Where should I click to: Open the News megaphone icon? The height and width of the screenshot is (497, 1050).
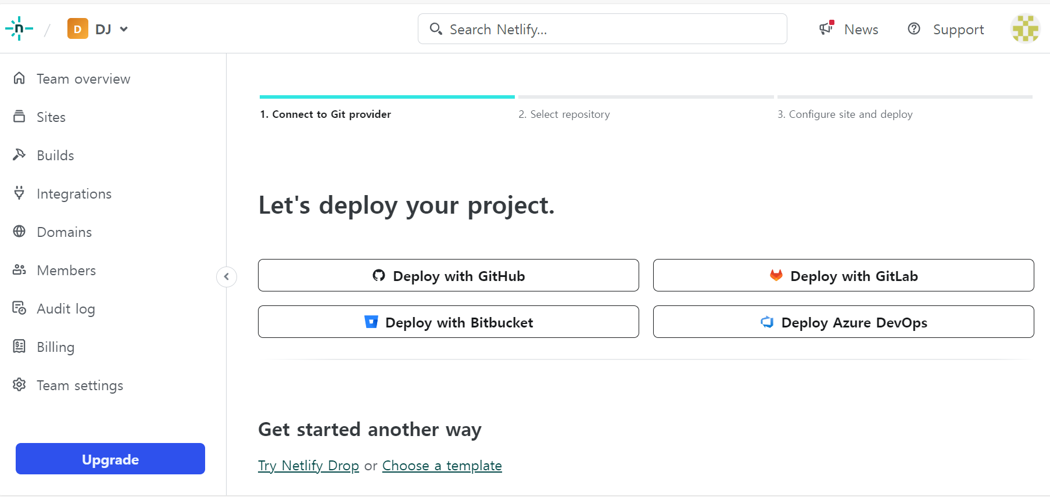tap(826, 27)
